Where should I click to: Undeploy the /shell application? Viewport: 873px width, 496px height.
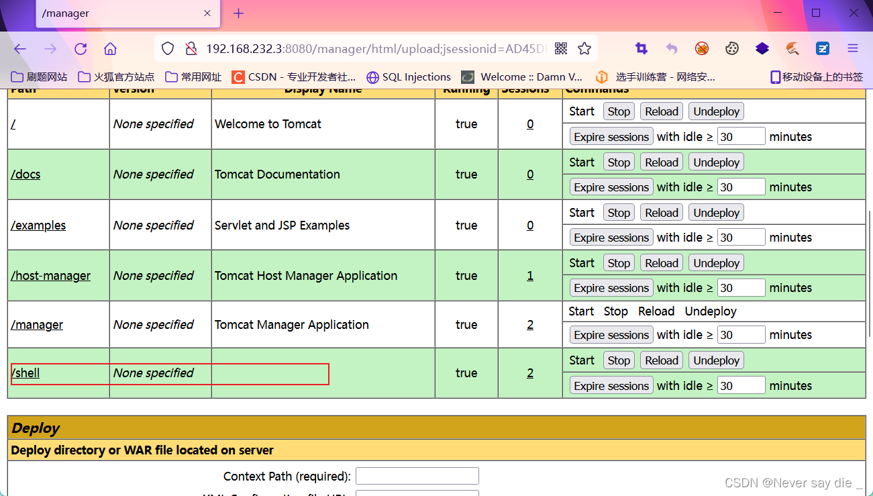click(717, 360)
